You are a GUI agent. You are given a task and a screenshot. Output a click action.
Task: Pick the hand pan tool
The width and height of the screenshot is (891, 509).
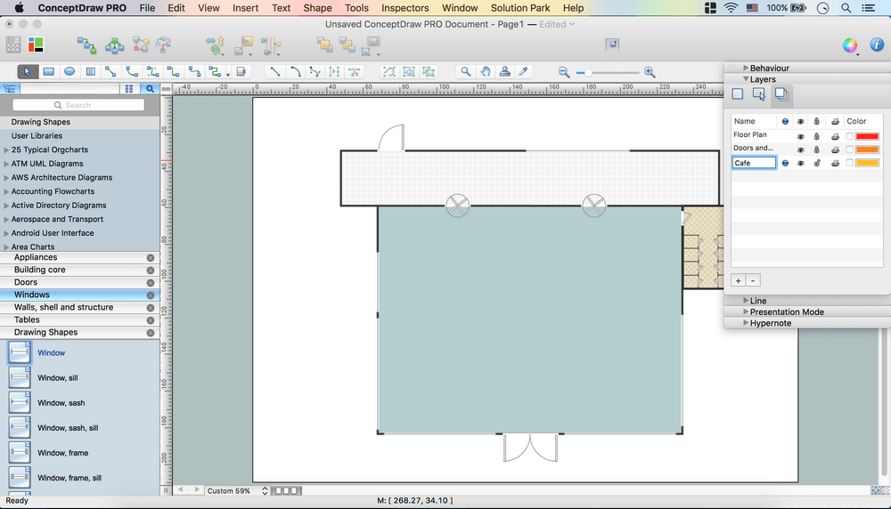tap(486, 72)
